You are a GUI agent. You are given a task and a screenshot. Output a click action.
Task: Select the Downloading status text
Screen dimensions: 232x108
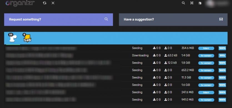(x=140, y=55)
